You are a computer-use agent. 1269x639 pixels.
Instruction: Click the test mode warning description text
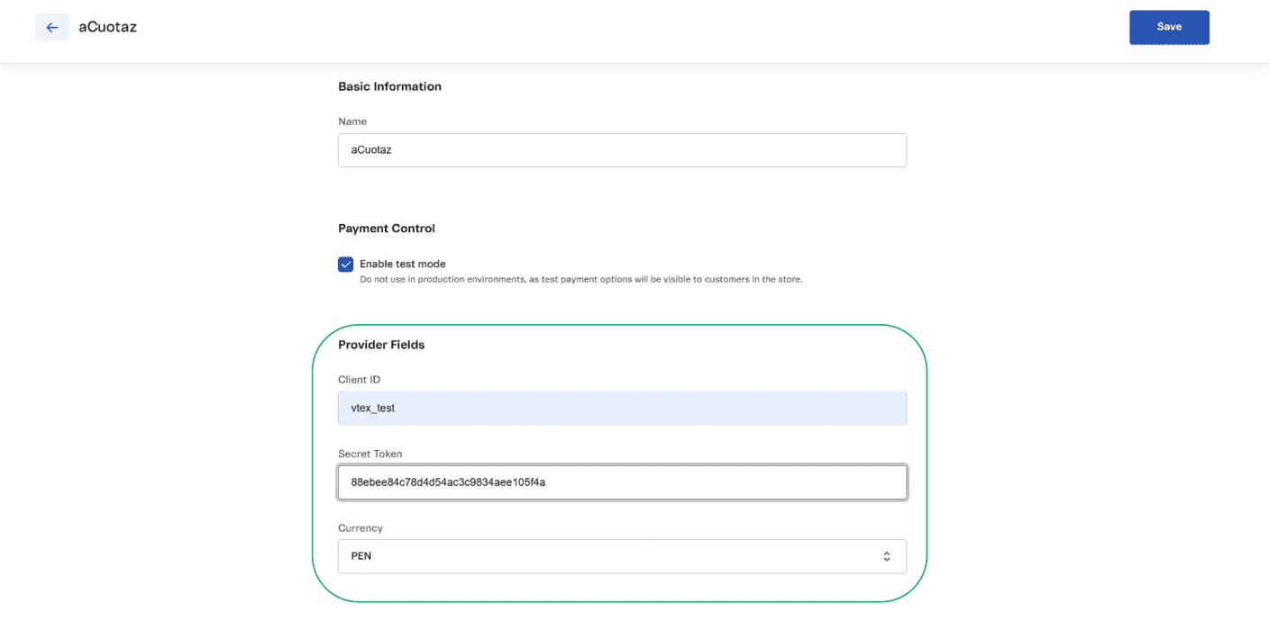pos(580,279)
